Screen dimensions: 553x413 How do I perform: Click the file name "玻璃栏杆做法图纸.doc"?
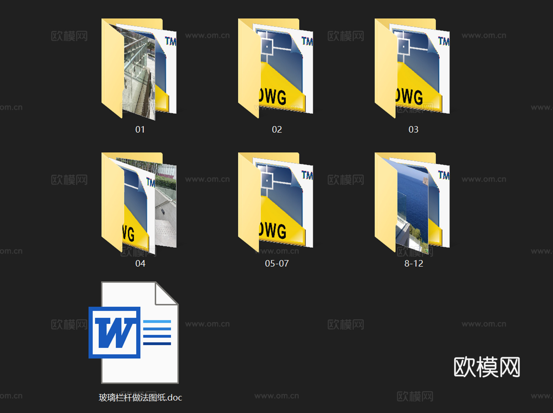[x=140, y=398]
